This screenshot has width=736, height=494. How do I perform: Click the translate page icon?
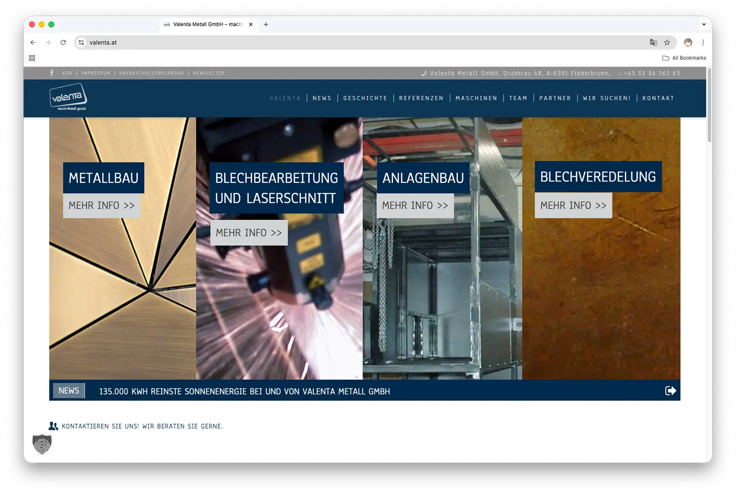[653, 42]
